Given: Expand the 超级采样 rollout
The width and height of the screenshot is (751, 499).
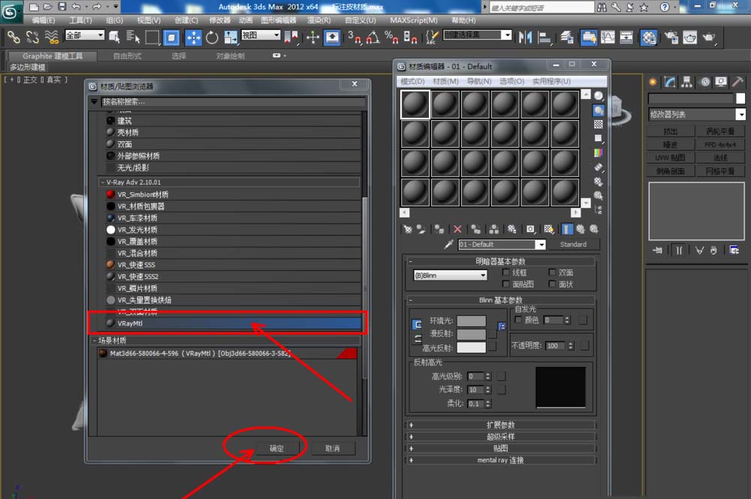Looking at the screenshot, I should coord(500,437).
